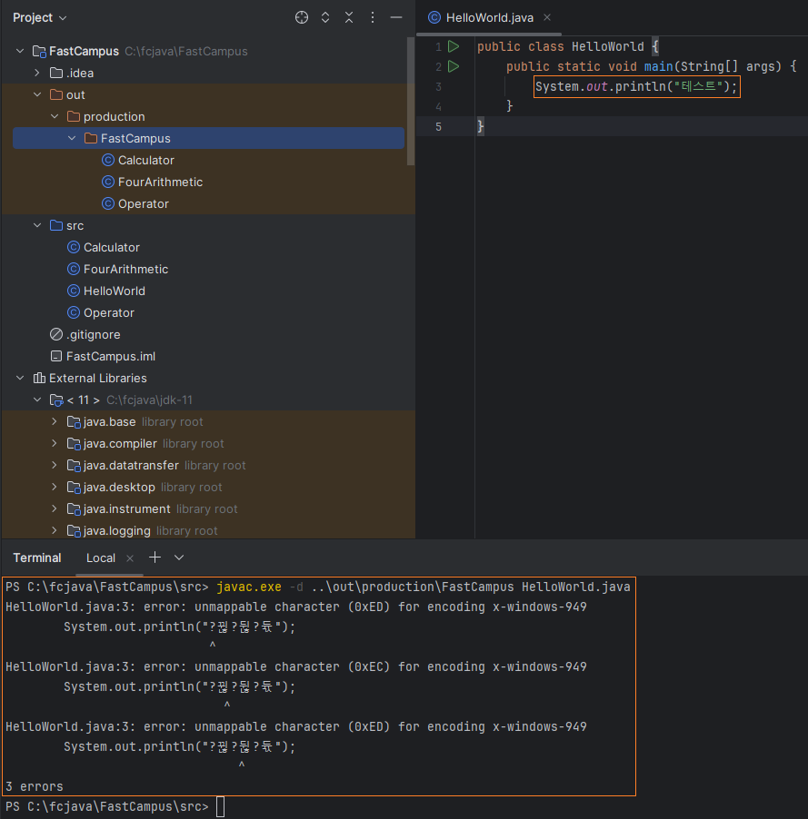Image resolution: width=808 pixels, height=819 pixels.
Task: Click line 5 closing brace in editor
Action: pos(480,126)
